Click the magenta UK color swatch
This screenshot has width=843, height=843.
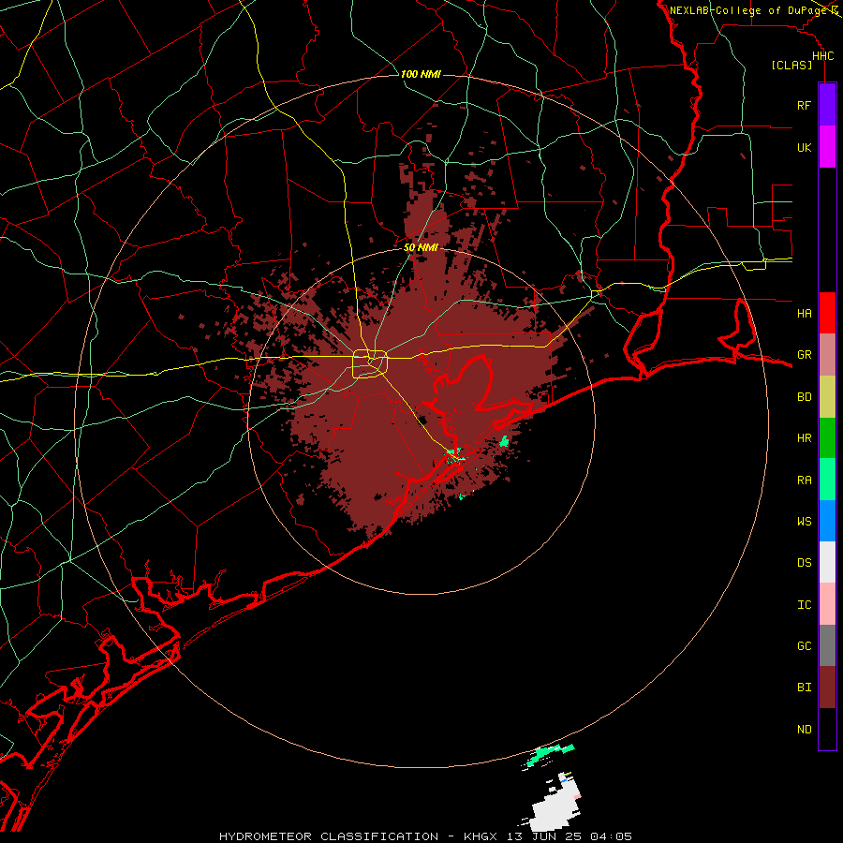pos(827,147)
